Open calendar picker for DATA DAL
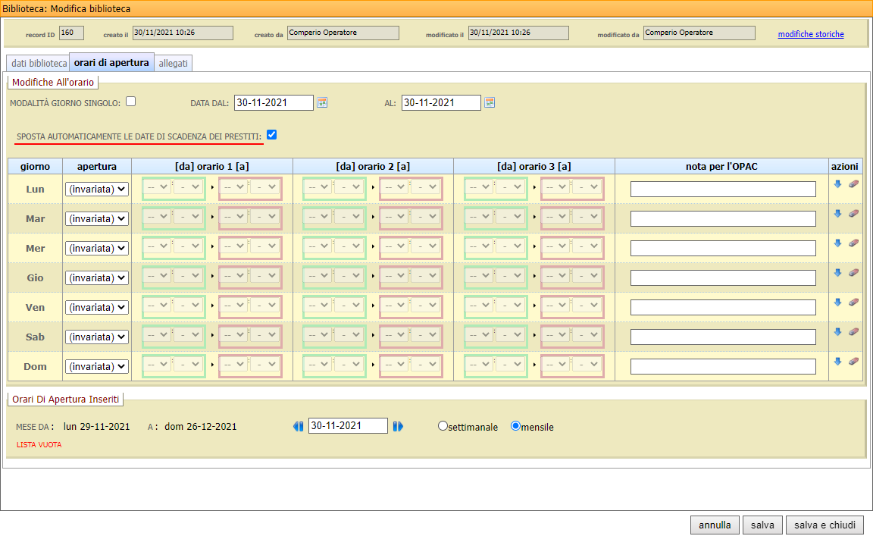 pos(322,102)
